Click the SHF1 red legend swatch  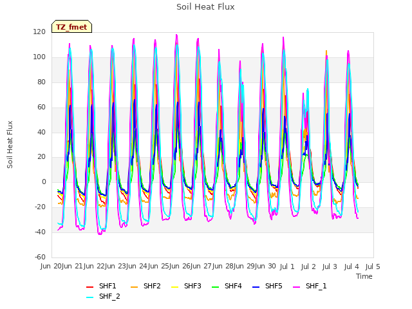(x=90, y=287)
